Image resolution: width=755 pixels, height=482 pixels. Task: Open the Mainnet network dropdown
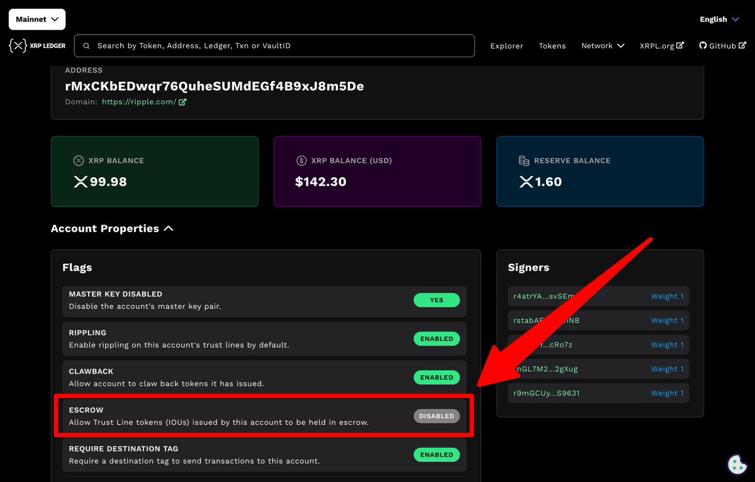[36, 20]
